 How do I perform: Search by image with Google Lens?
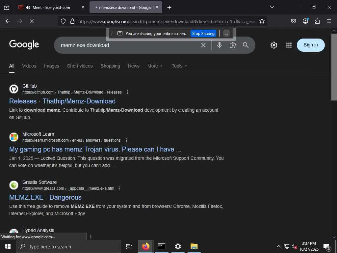click(233, 45)
